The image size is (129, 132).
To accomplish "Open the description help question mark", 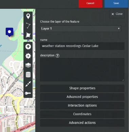I will [x=57, y=56].
